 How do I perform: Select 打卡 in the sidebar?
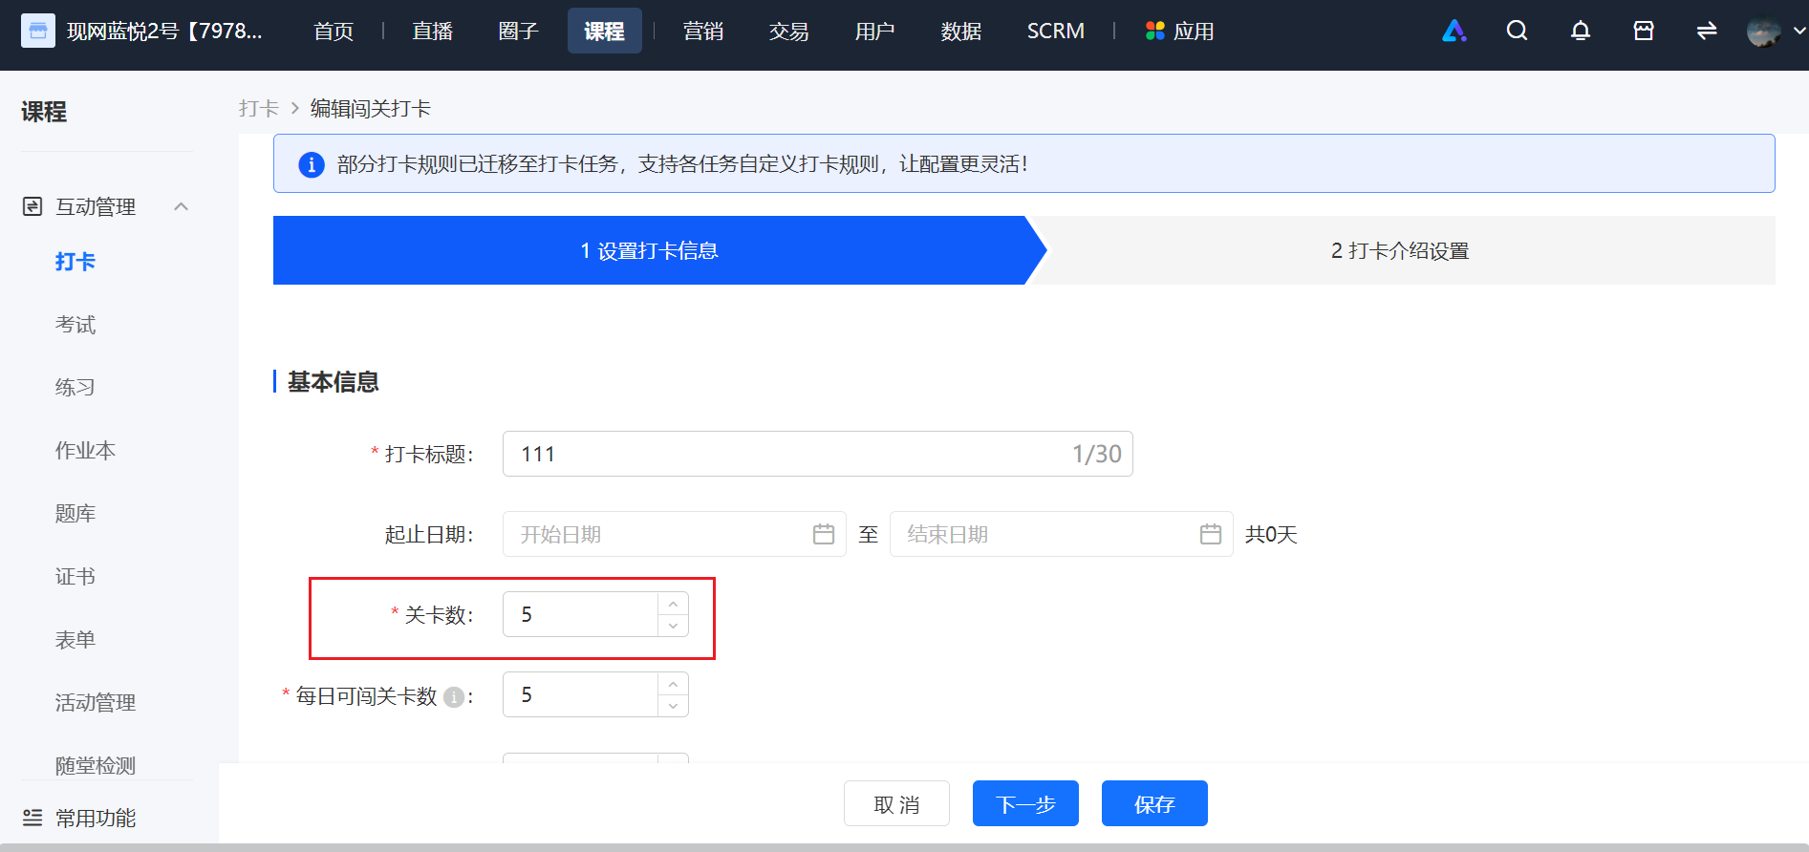click(75, 262)
